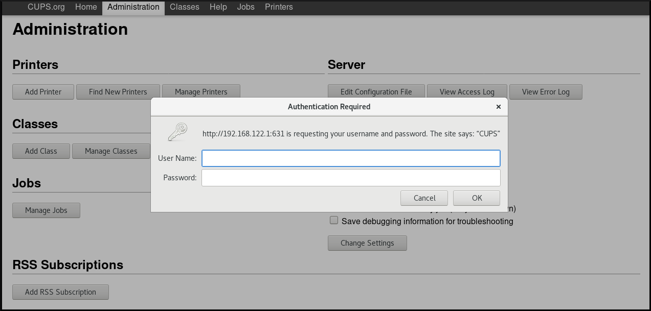Enable Save debugging information checkbox
Screen dimensions: 651x311
[334, 221]
